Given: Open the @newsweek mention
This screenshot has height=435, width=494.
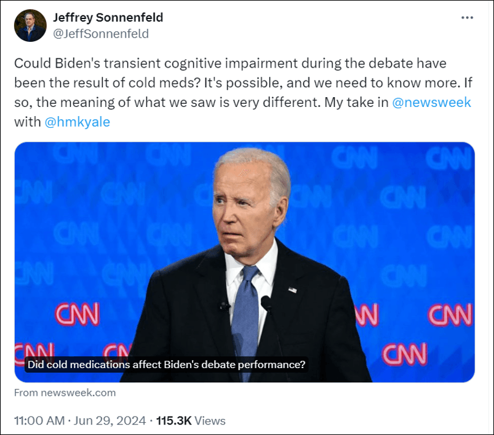Looking at the screenshot, I should point(432,103).
